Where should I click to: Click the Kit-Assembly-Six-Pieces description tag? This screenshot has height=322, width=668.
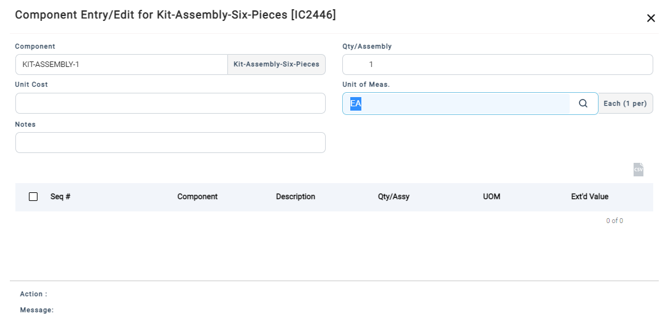click(x=276, y=65)
